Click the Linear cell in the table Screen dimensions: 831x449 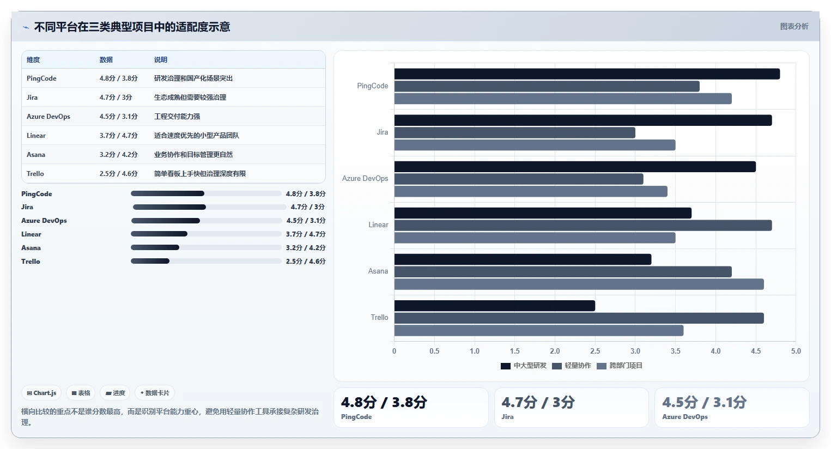[36, 136]
